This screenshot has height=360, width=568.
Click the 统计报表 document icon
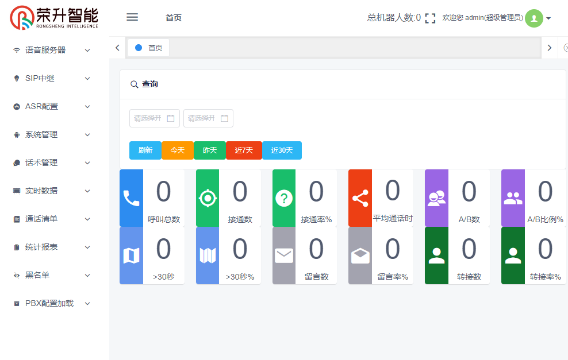[x=16, y=247]
